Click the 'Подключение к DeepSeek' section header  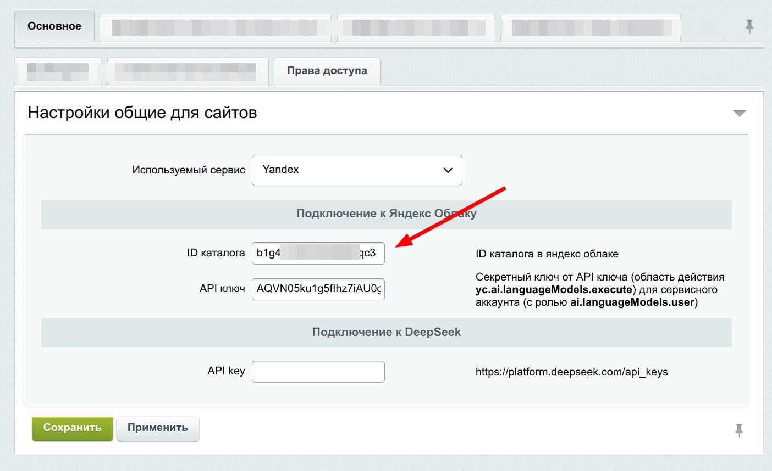(386, 332)
